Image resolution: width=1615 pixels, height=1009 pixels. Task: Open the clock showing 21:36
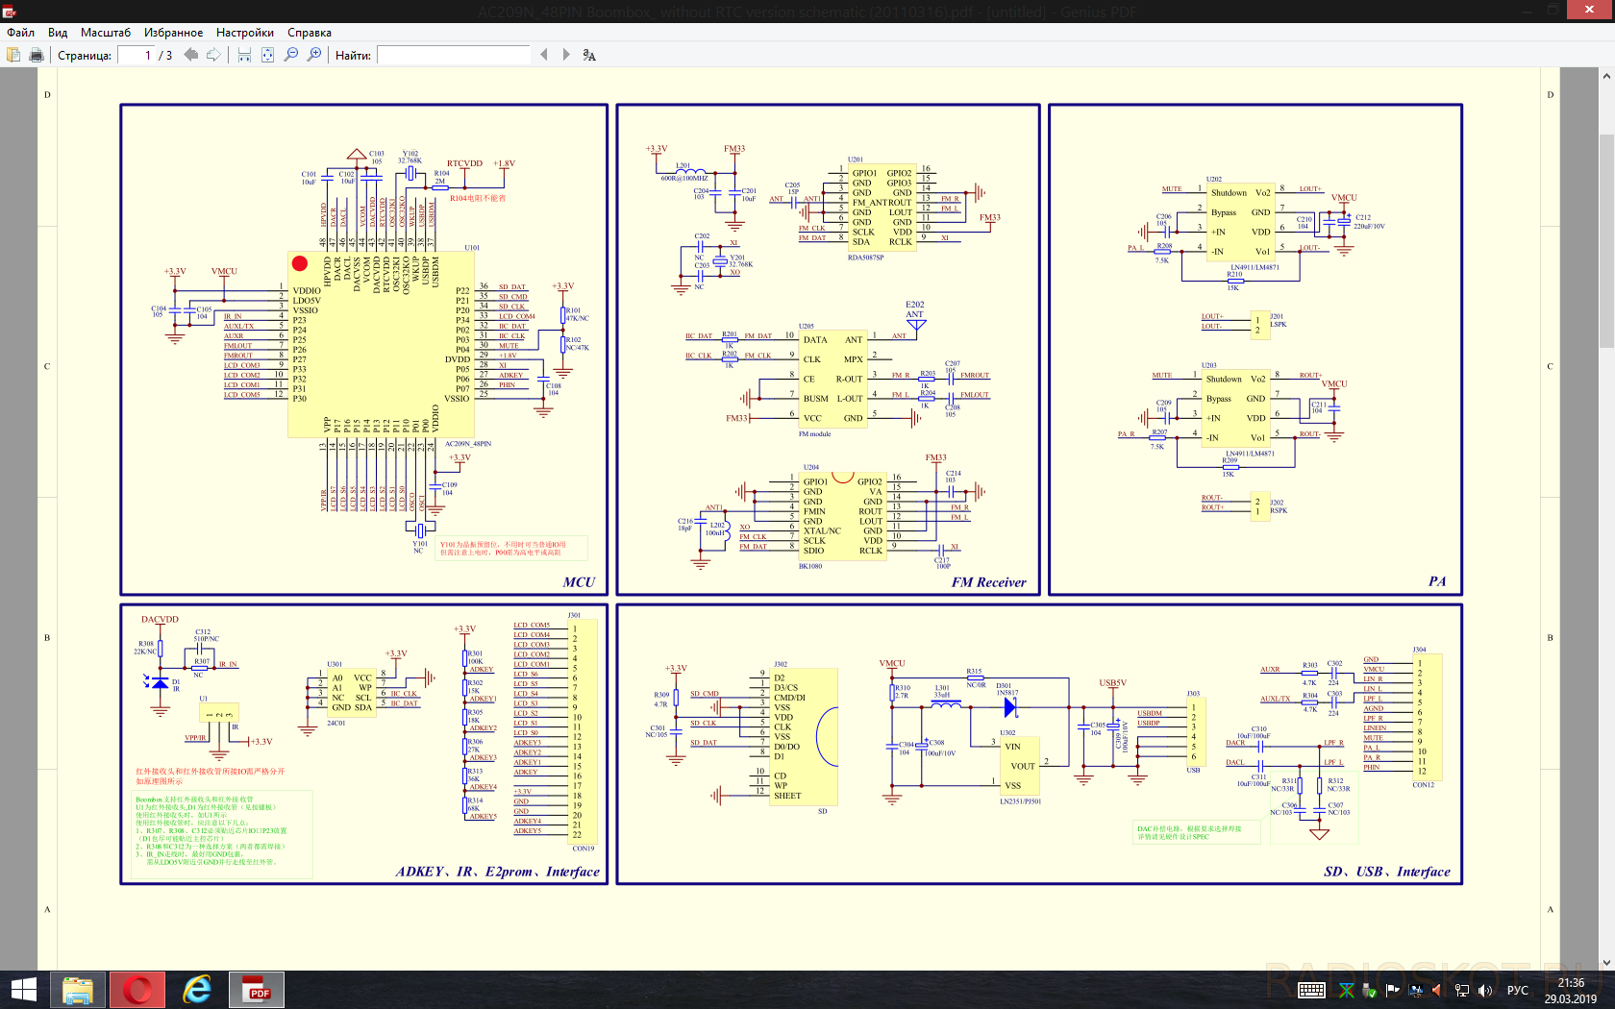click(1571, 991)
